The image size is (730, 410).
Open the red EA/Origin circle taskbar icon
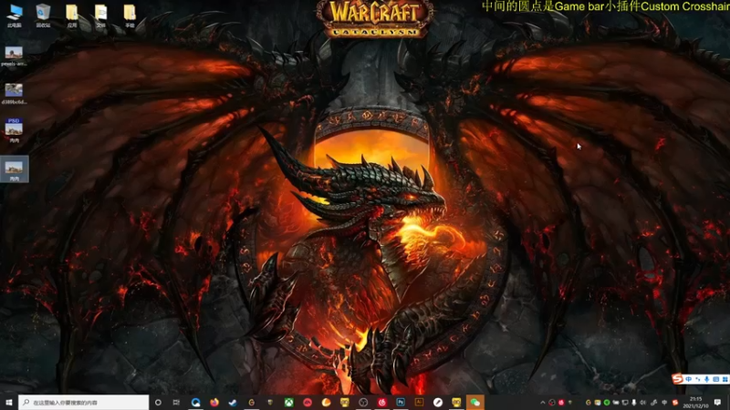[308, 403]
